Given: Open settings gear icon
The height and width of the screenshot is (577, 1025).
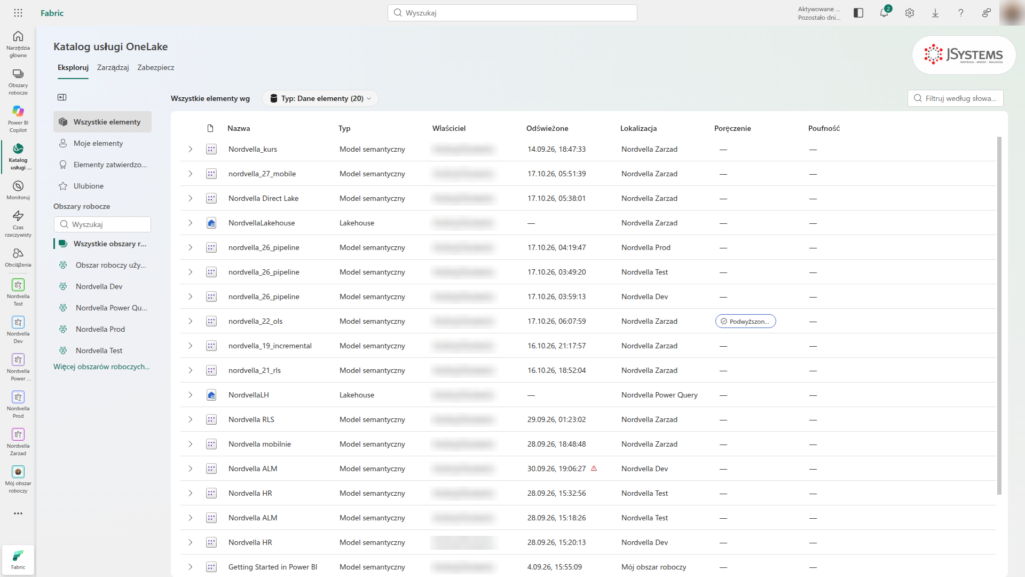Looking at the screenshot, I should pyautogui.click(x=910, y=13).
